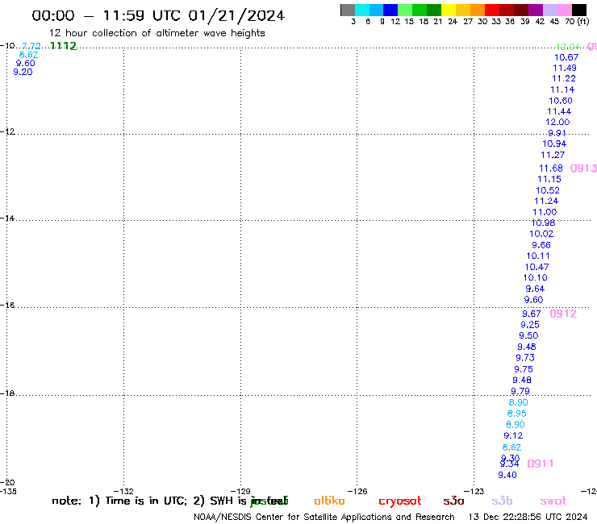This screenshot has width=597, height=524.
Task: Select the -123 longitude axis label
Action: [474, 491]
